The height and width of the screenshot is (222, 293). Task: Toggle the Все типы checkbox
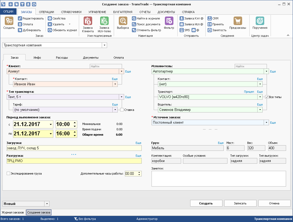[267, 97]
